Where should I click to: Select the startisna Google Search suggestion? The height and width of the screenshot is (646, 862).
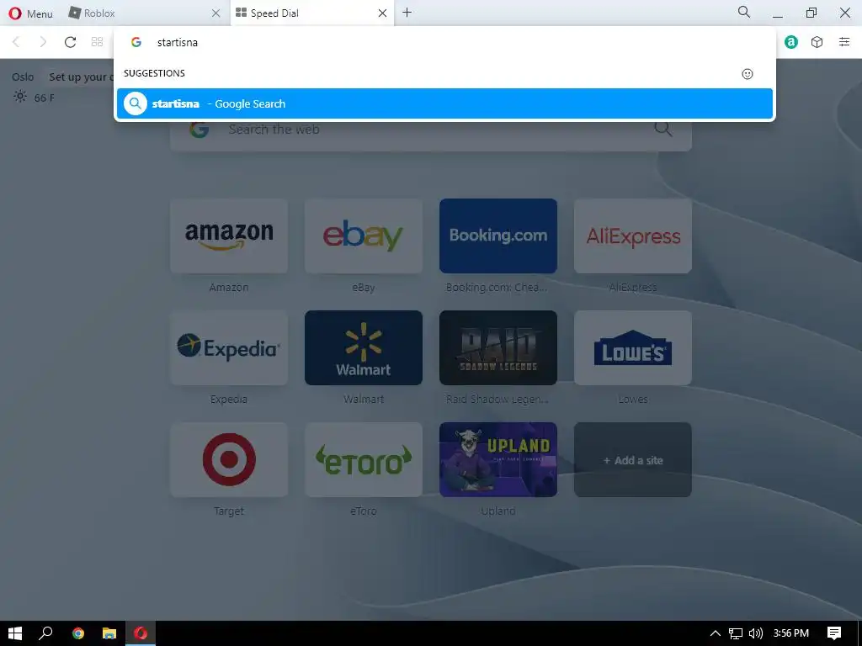point(444,103)
